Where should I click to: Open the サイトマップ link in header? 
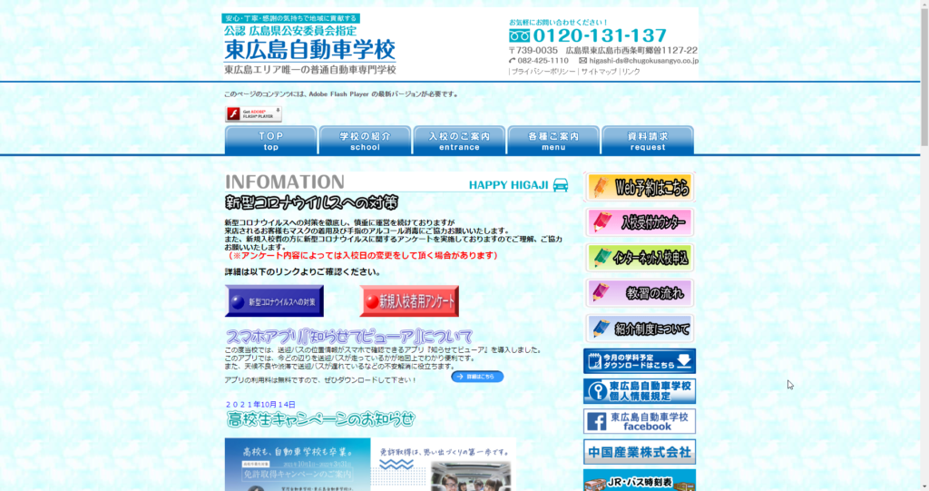[x=599, y=72]
